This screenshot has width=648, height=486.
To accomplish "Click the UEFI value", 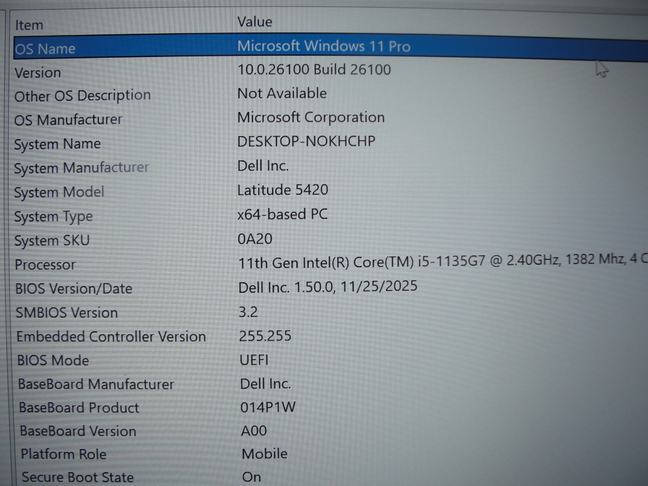I will point(254,360).
